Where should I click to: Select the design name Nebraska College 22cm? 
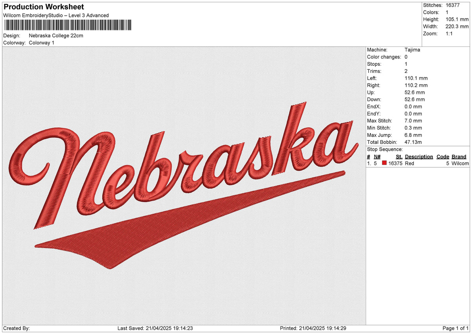click(56, 35)
